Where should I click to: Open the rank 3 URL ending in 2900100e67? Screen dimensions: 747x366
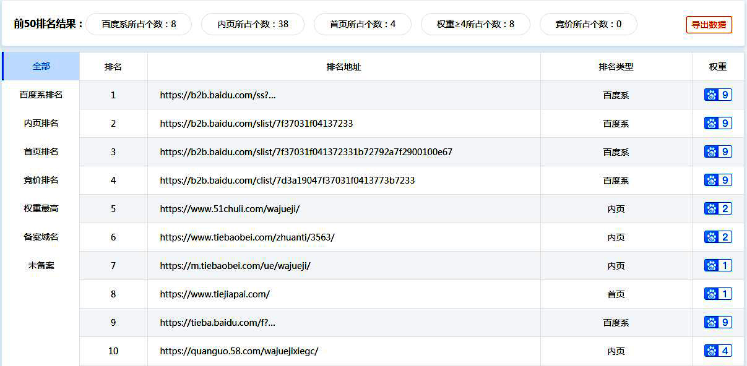pyautogui.click(x=306, y=152)
